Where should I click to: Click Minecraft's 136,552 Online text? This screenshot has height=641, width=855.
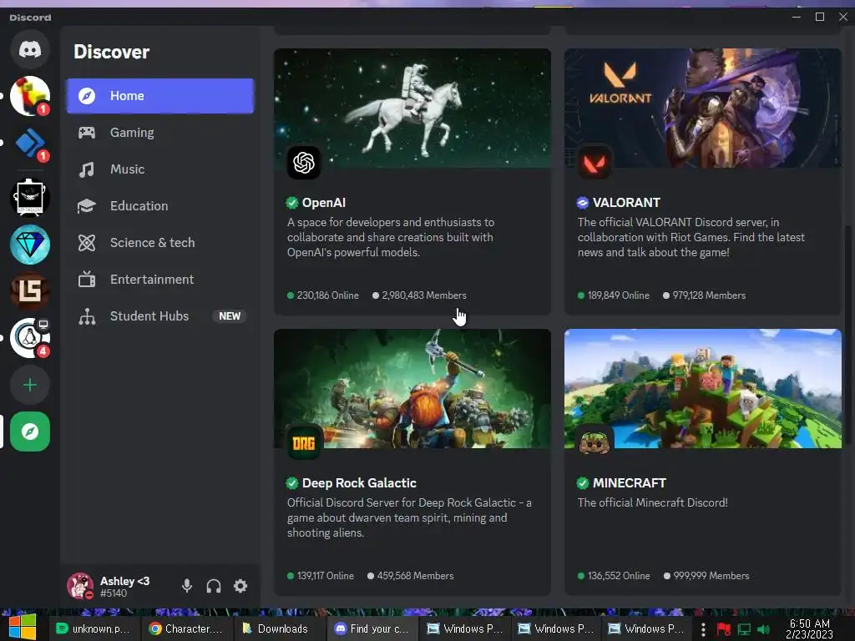(x=619, y=576)
